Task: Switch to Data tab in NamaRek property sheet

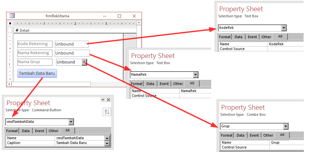Action: (x=150, y=84)
